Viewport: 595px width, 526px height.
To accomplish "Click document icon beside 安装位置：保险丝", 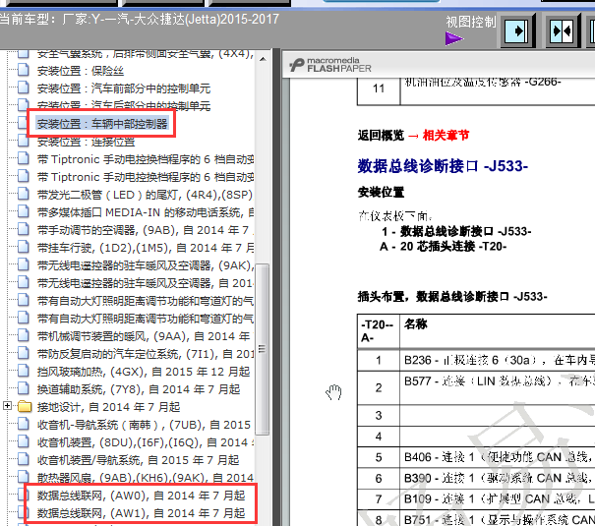I will point(24,70).
